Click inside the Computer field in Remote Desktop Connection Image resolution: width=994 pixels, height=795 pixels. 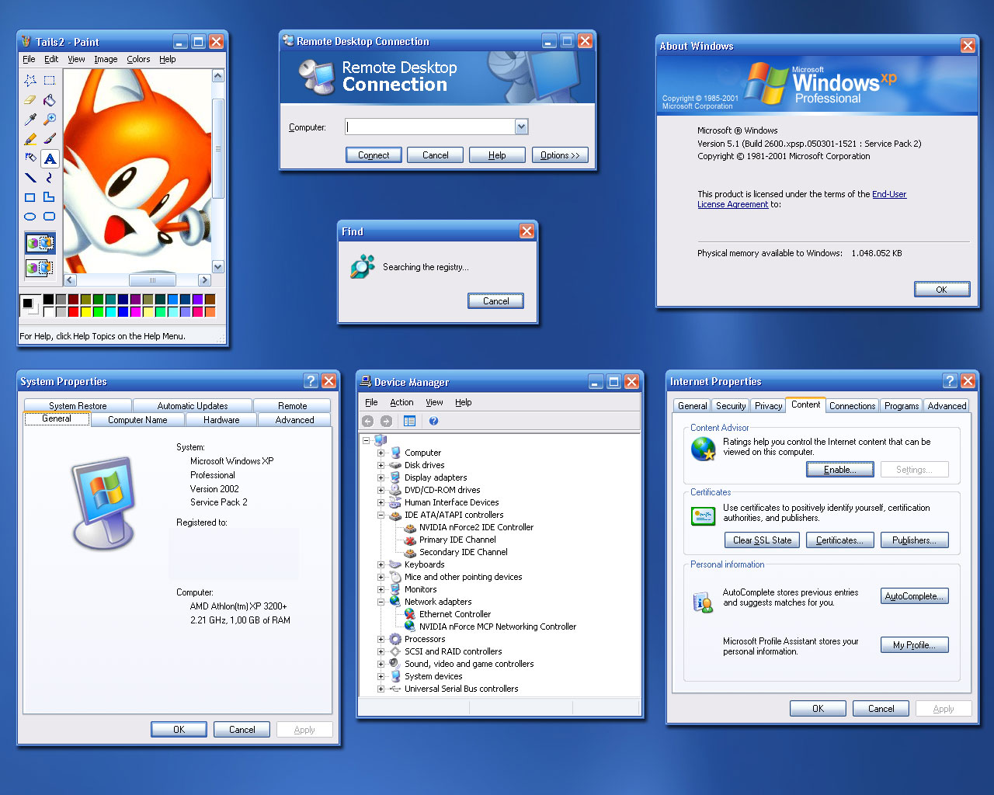427,127
